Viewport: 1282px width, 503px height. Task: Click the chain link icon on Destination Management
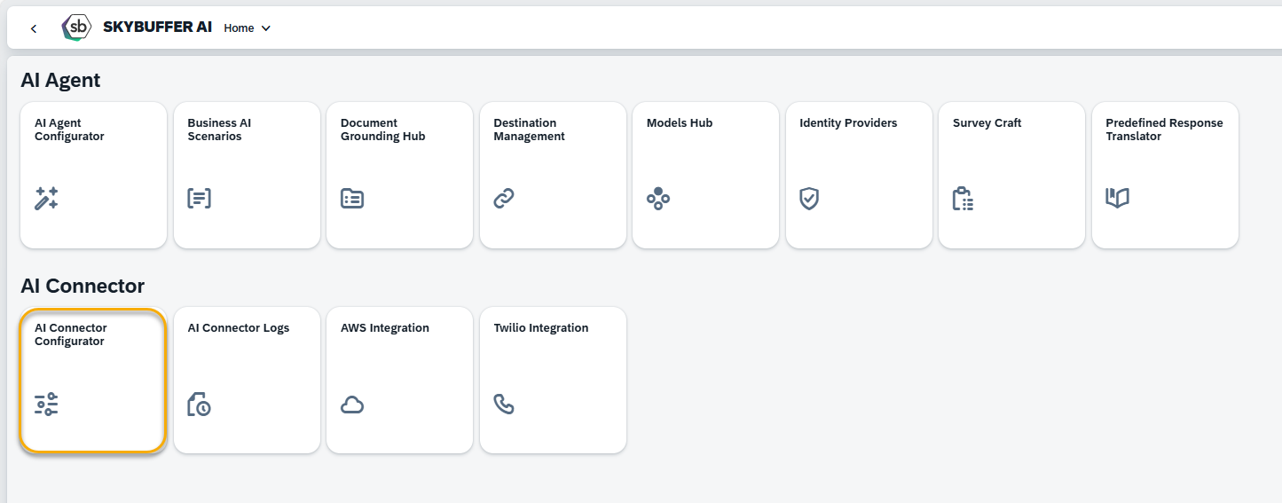coord(504,199)
